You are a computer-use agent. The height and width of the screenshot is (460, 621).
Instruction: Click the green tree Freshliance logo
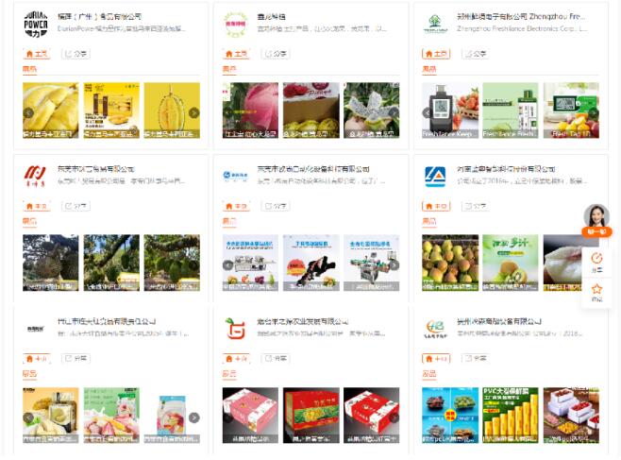click(435, 25)
